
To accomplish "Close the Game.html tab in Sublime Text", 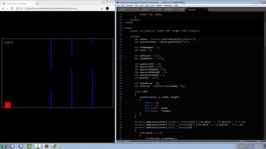I will [205, 10].
